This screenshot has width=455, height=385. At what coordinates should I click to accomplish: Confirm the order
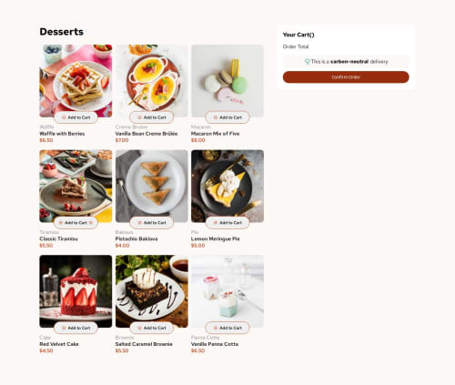coord(346,77)
